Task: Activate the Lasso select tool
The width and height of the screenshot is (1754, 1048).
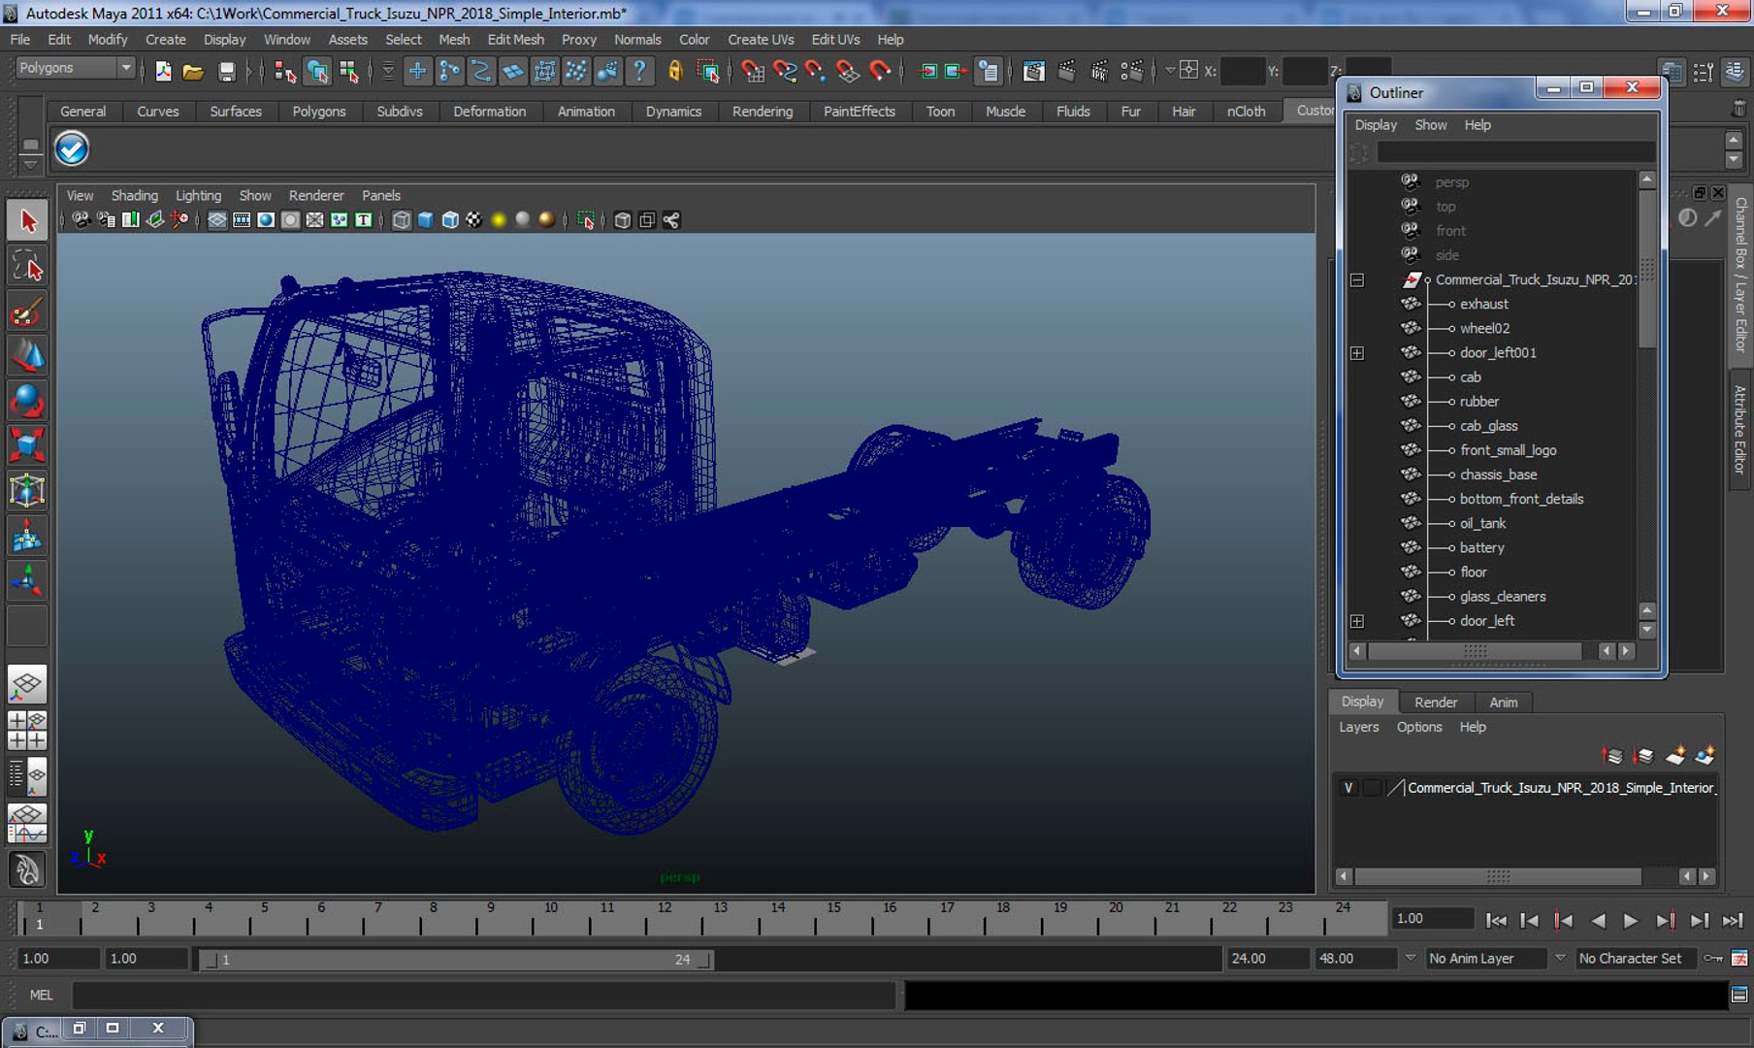Action: [27, 266]
